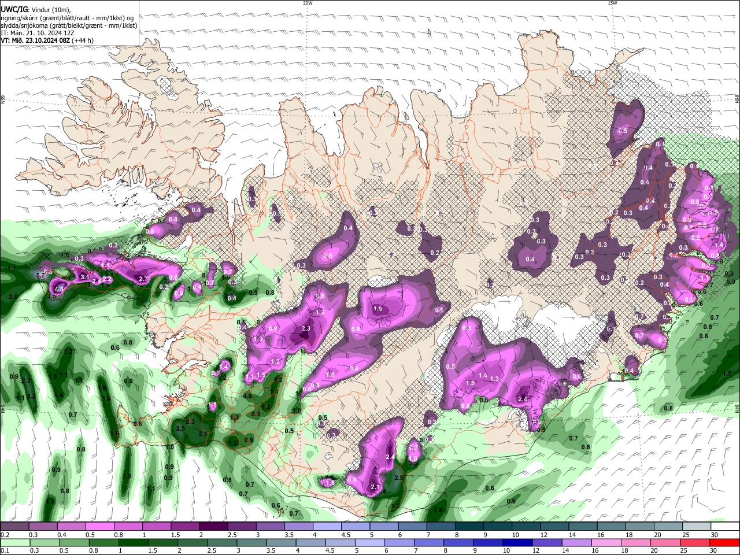Select the 8–9 blue swatch in lower legend row

tap(458, 542)
